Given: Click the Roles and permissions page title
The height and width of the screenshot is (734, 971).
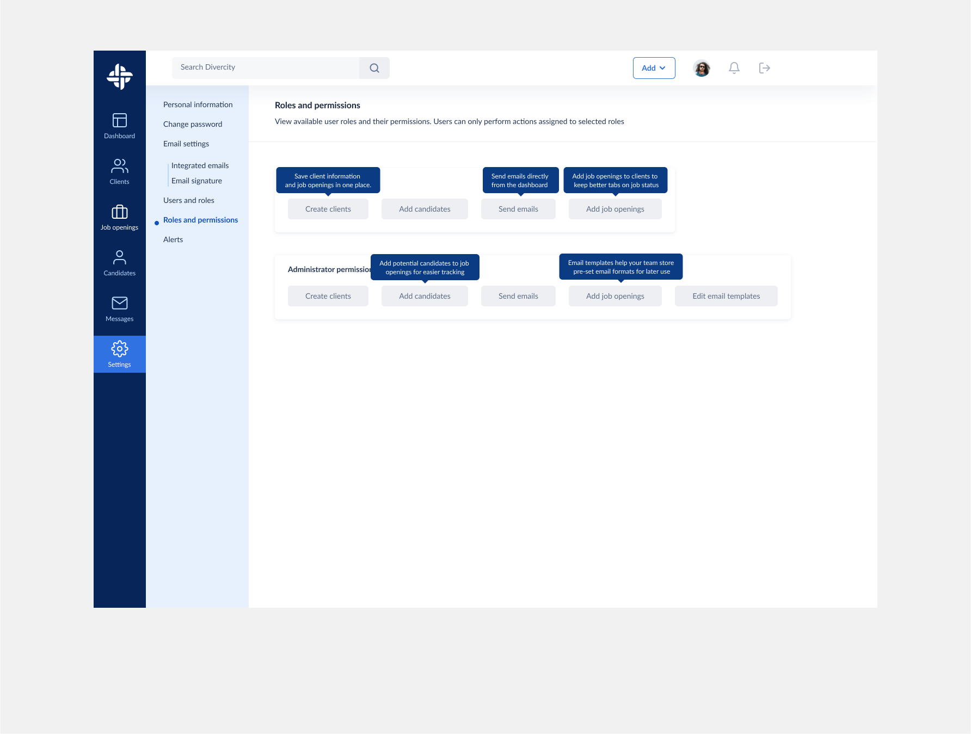Looking at the screenshot, I should pos(317,105).
